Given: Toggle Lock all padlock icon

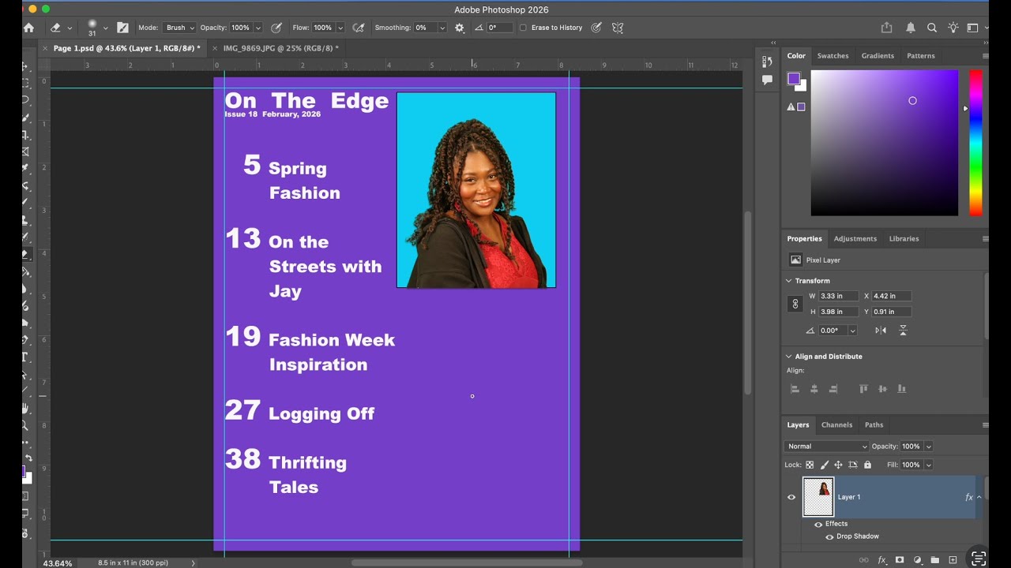Looking at the screenshot, I should pos(867,465).
